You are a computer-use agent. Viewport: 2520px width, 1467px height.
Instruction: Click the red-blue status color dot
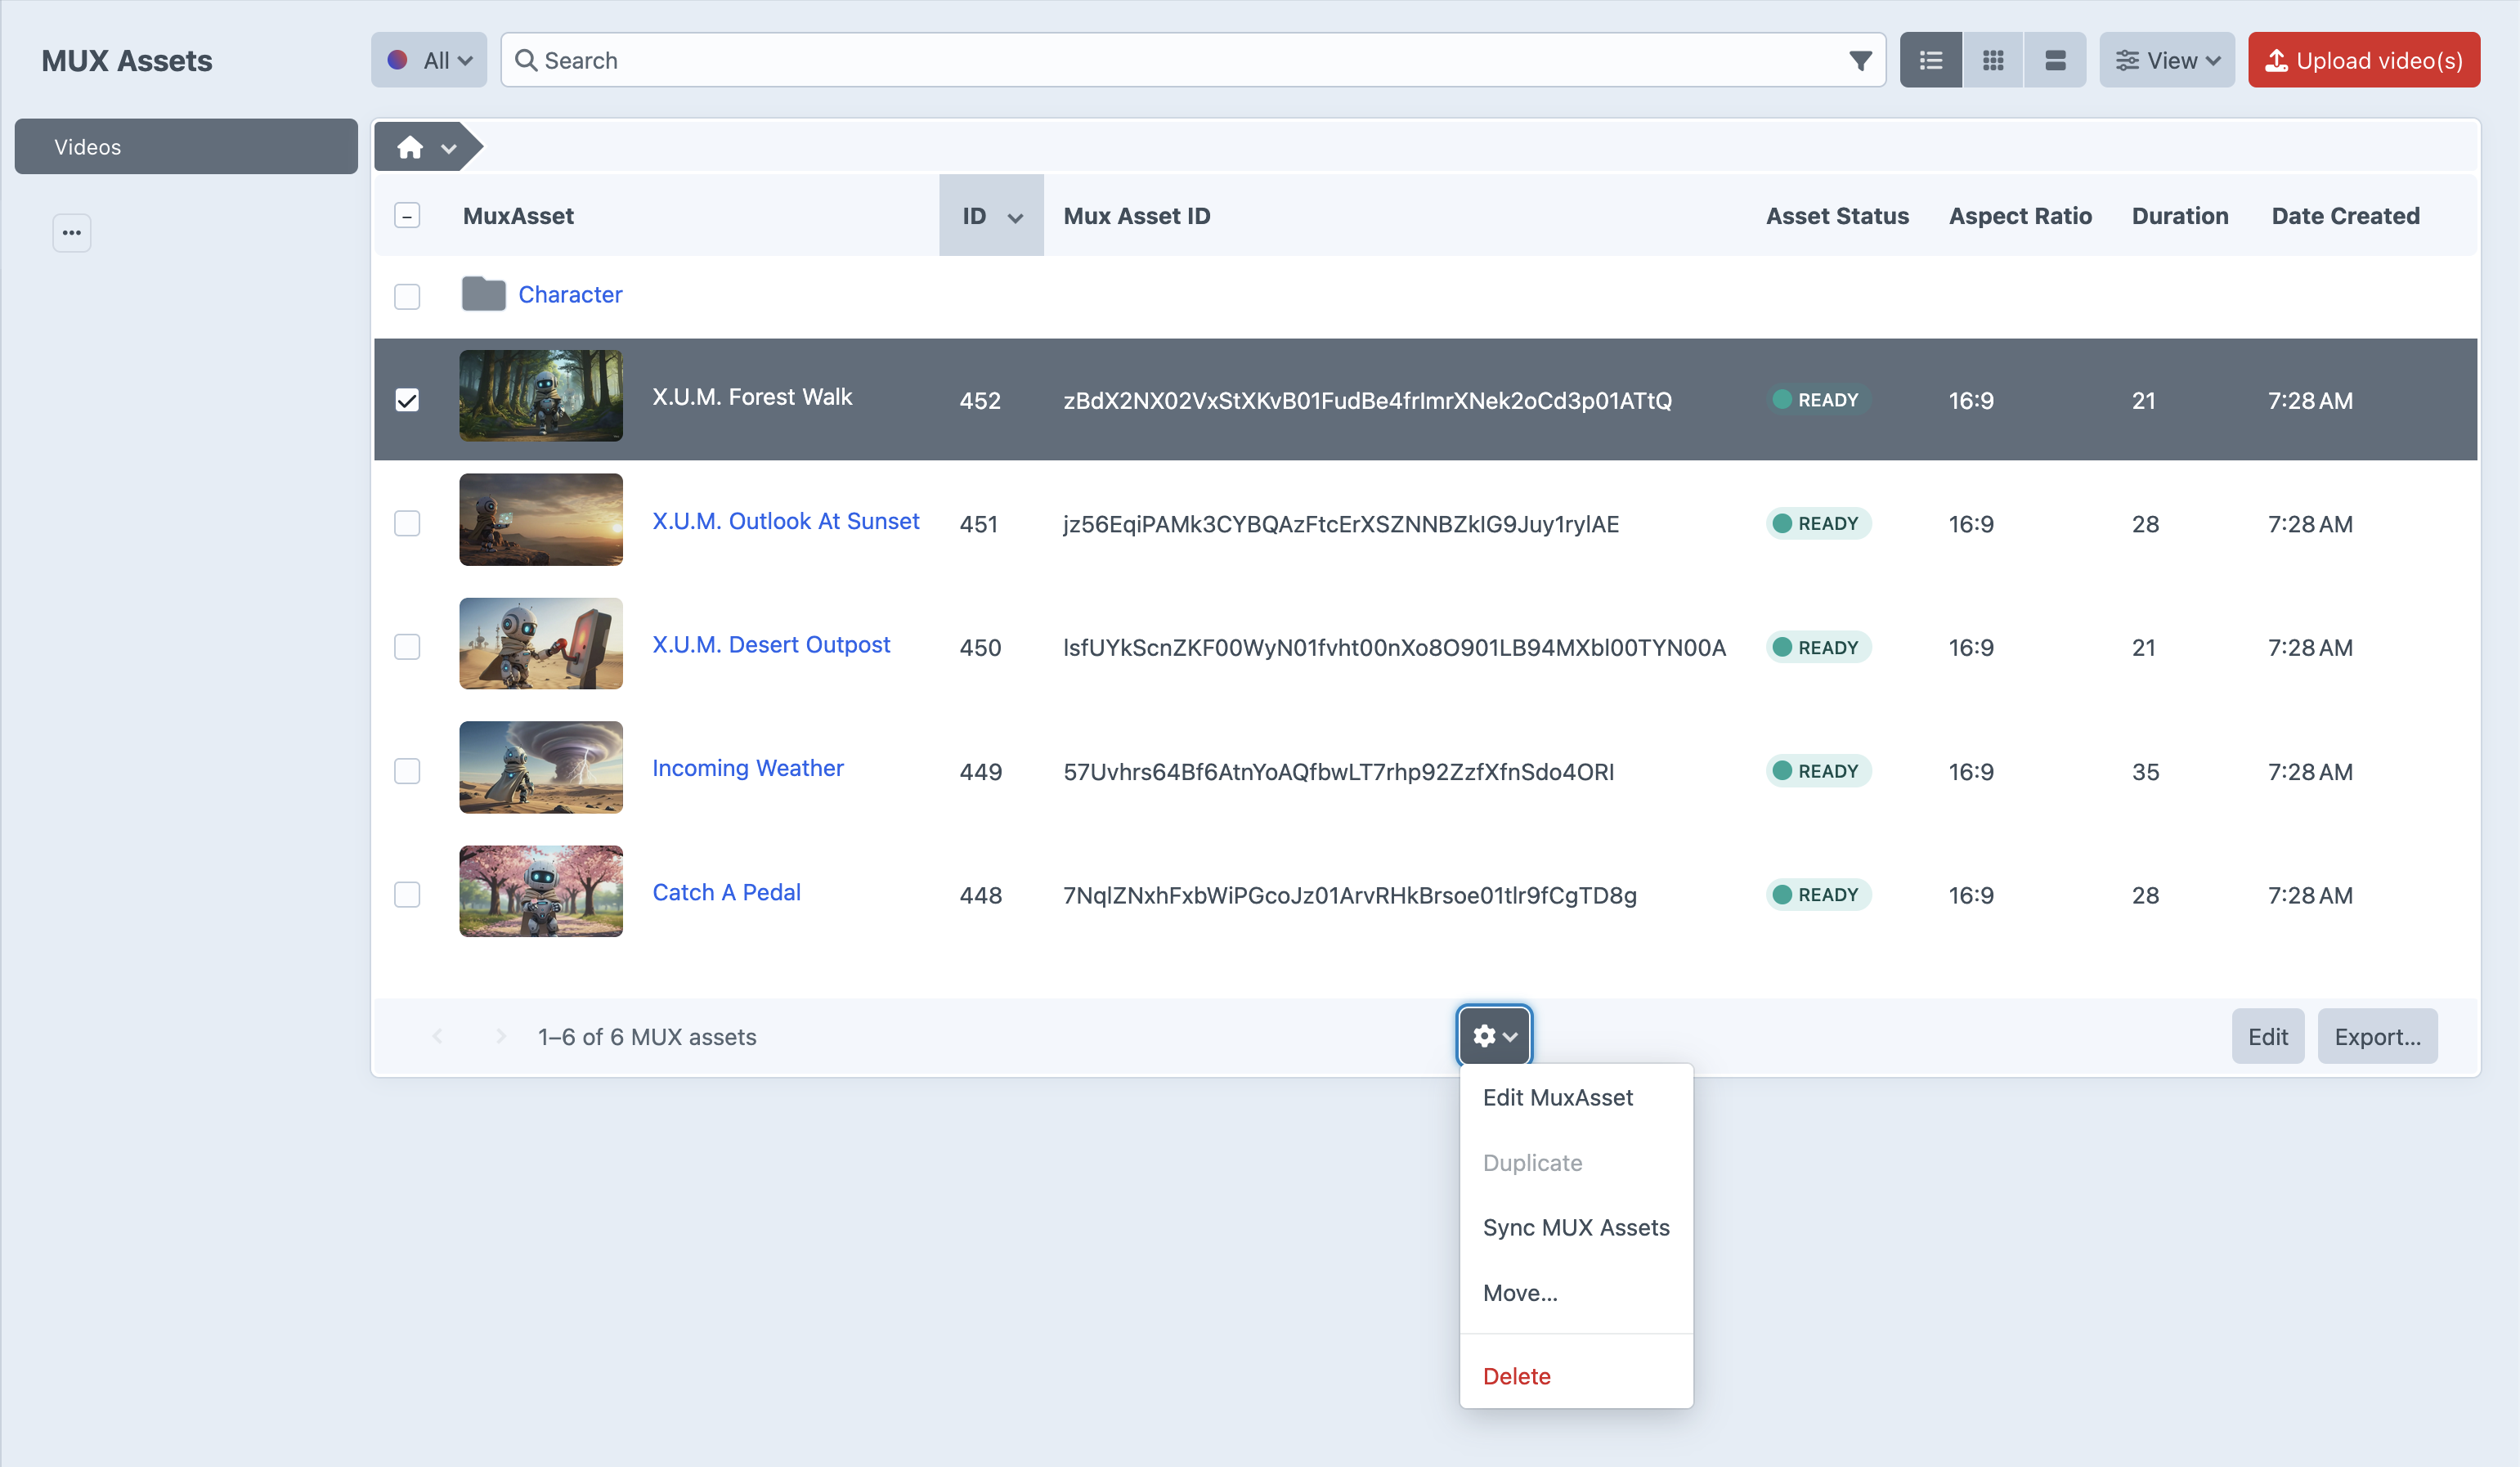point(397,60)
